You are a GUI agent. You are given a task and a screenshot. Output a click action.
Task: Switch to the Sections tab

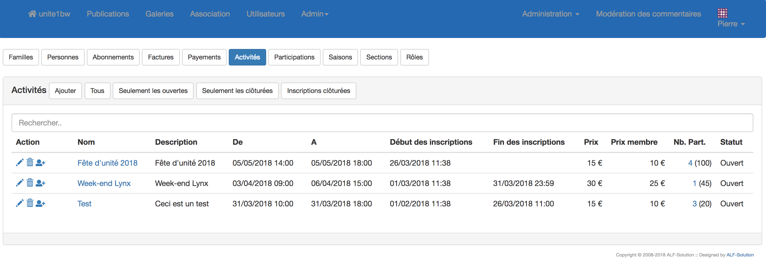[x=379, y=57]
